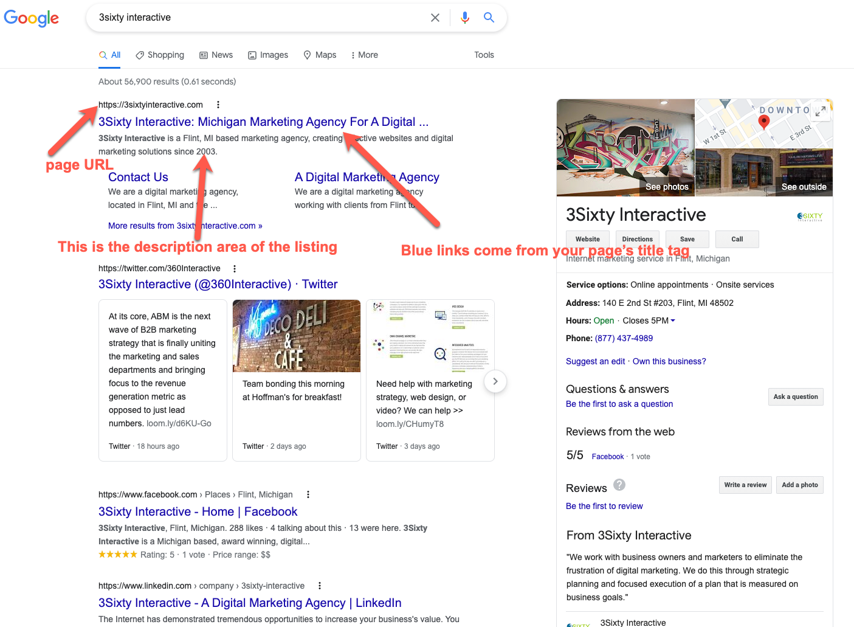Open the Tools filter options
Screen dimensions: 854x627
point(484,55)
